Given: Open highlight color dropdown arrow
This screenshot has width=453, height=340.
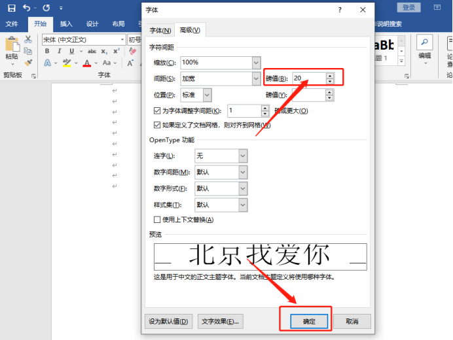Looking at the screenshot, I should [77, 63].
